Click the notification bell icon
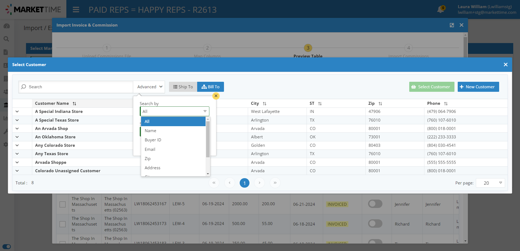520x251 pixels. pyautogui.click(x=440, y=10)
